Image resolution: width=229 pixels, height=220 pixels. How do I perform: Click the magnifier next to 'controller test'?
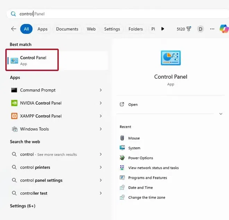pyautogui.click(x=14, y=193)
